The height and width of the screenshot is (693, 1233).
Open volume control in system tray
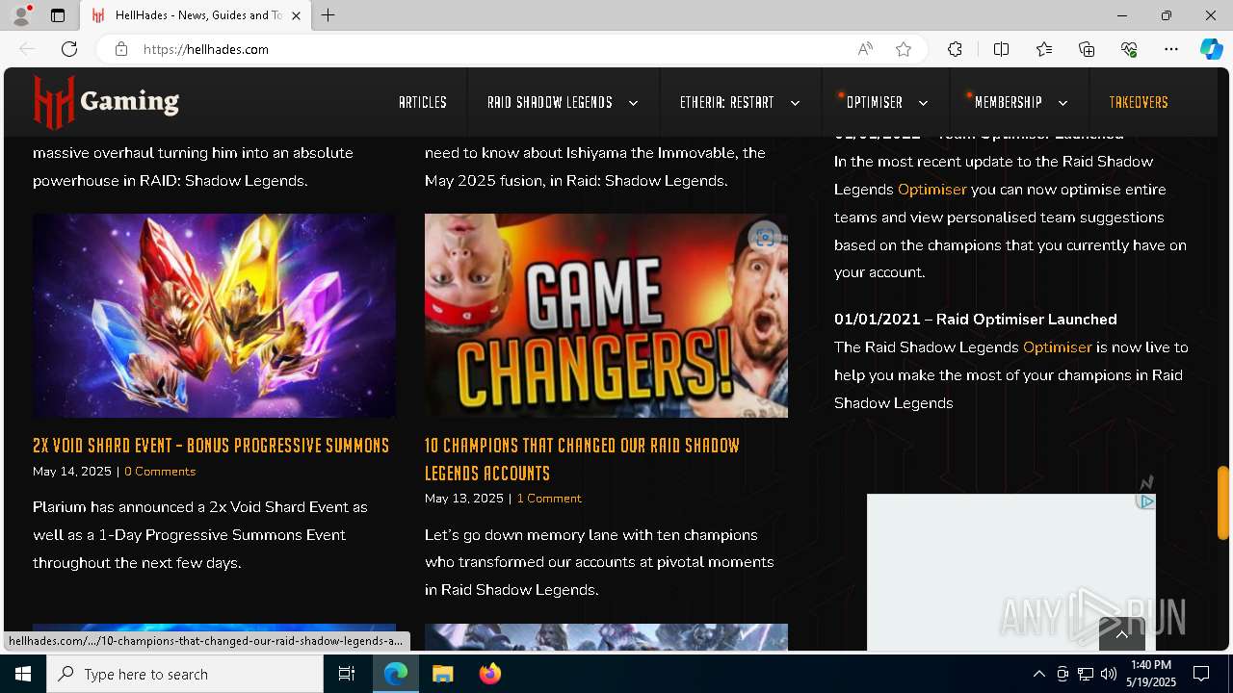click(x=1109, y=674)
